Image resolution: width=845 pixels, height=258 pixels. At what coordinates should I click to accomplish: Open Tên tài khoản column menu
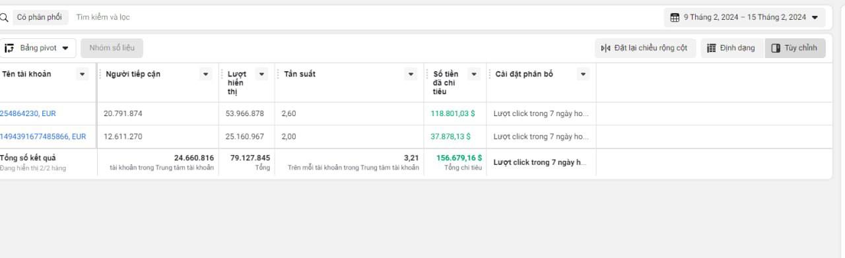pos(83,74)
